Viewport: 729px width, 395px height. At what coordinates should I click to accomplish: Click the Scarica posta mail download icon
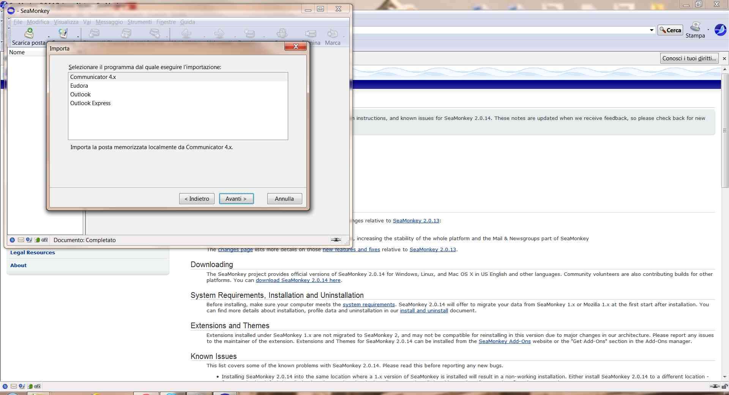tap(29, 33)
